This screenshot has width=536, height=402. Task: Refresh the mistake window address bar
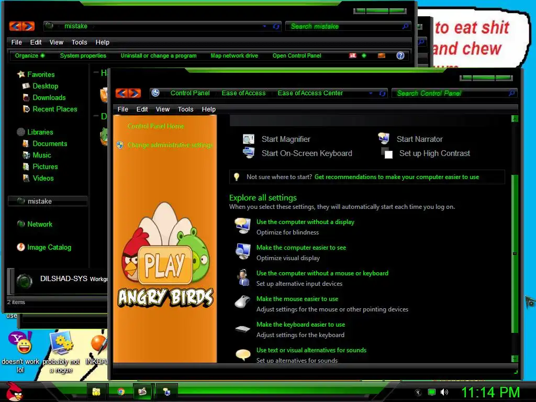pos(276,26)
